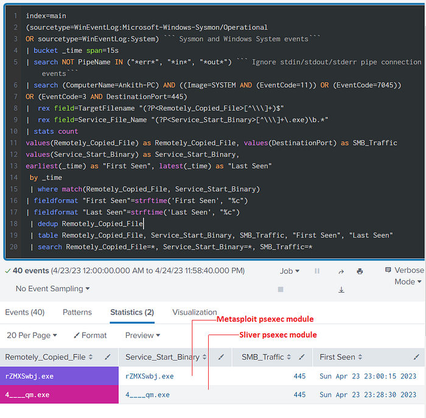426x418 pixels.
Task: Click Sun Apr 23 23:28:30 2023 timestamp
Action: point(368,395)
